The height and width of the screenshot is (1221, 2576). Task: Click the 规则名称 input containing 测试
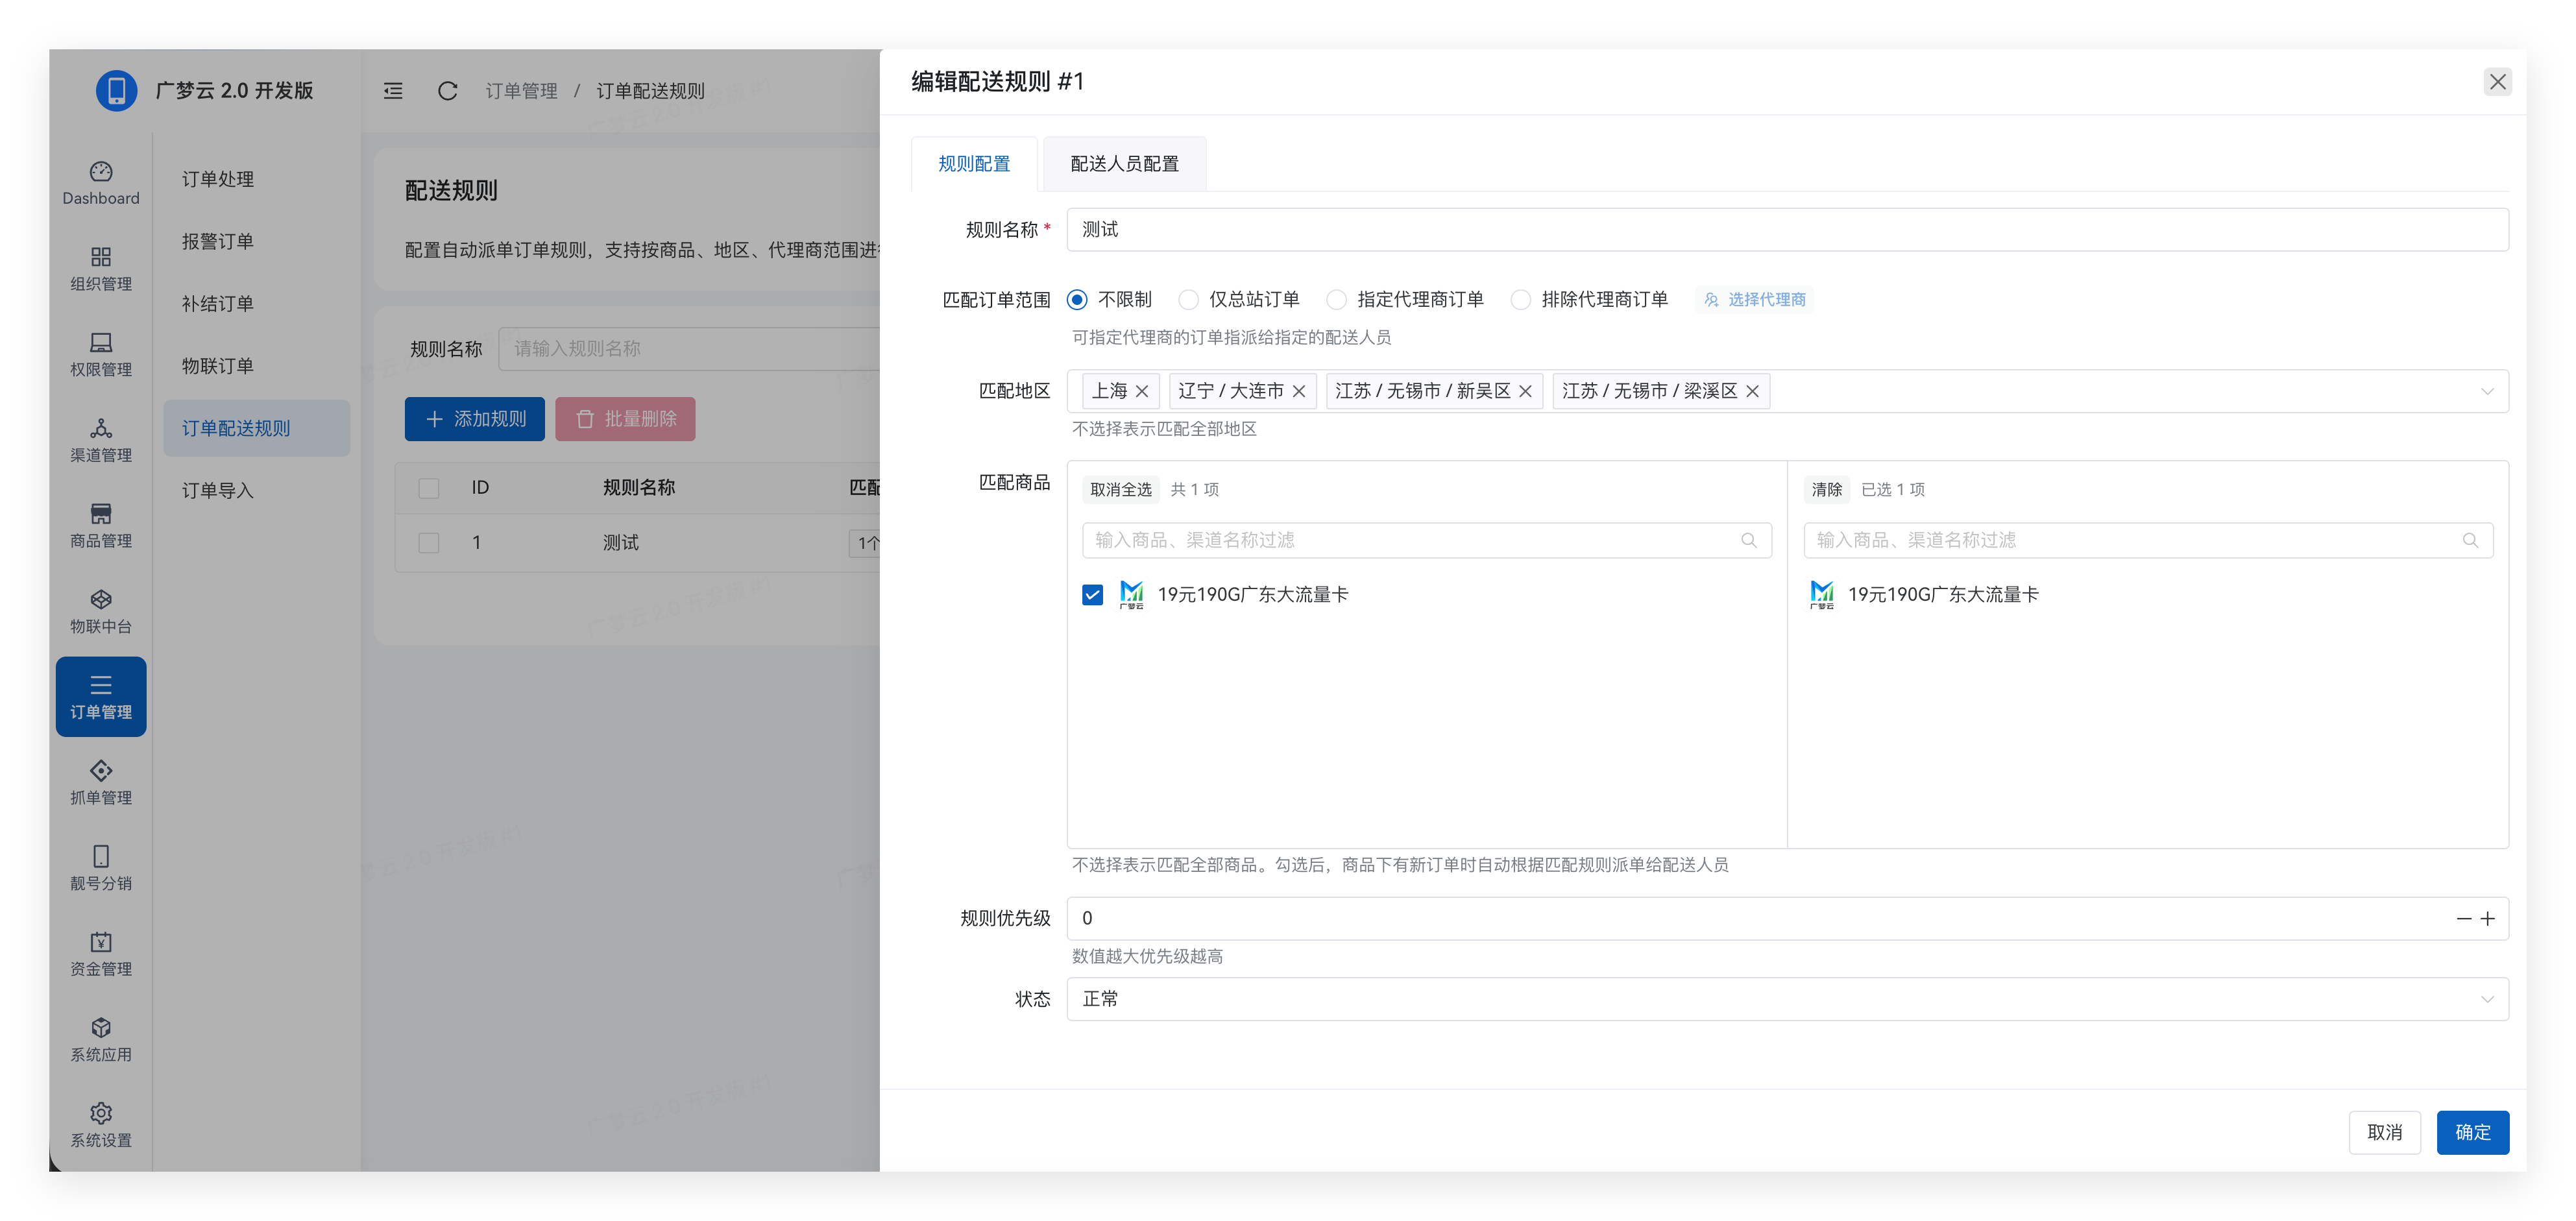point(1786,230)
